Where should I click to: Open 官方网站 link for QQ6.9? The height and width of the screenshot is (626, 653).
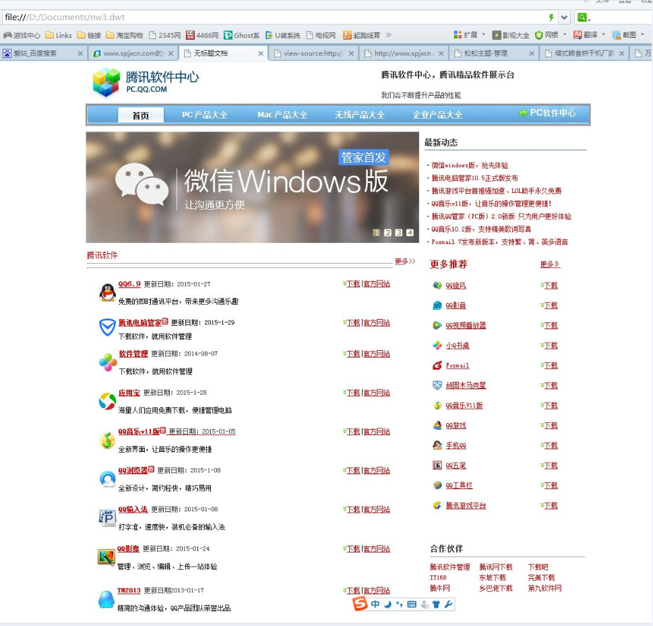click(377, 284)
